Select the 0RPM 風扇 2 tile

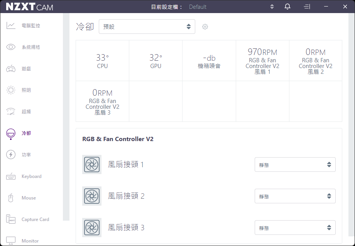(x=316, y=61)
